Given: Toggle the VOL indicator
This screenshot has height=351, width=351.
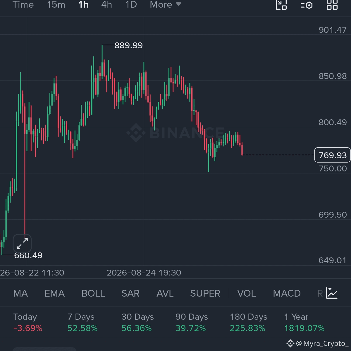Looking at the screenshot, I should coord(246,293).
